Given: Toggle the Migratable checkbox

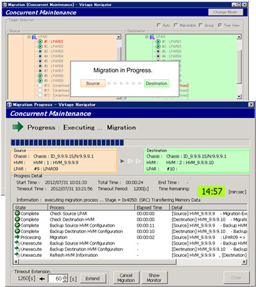Looking at the screenshot, I should click(176, 25).
